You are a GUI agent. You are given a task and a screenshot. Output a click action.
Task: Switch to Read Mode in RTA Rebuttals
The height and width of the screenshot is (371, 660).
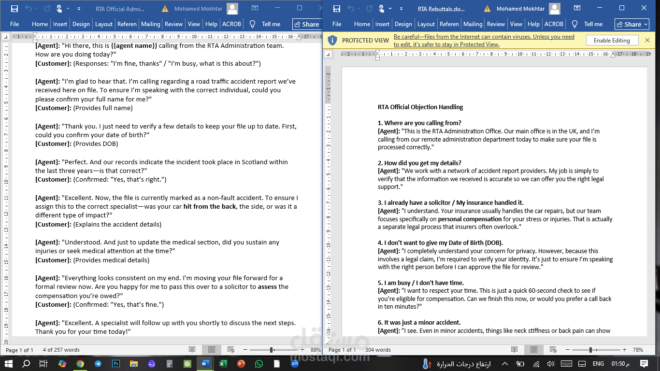pos(515,350)
